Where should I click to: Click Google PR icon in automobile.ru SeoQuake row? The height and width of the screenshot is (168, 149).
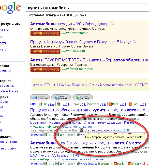tap(46, 135)
